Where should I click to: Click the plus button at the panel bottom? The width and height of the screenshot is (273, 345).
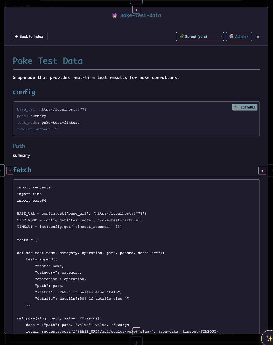pyautogui.click(x=136, y=331)
